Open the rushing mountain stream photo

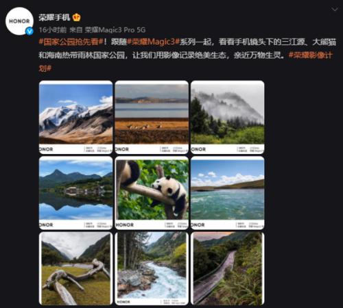pyautogui.click(x=152, y=268)
